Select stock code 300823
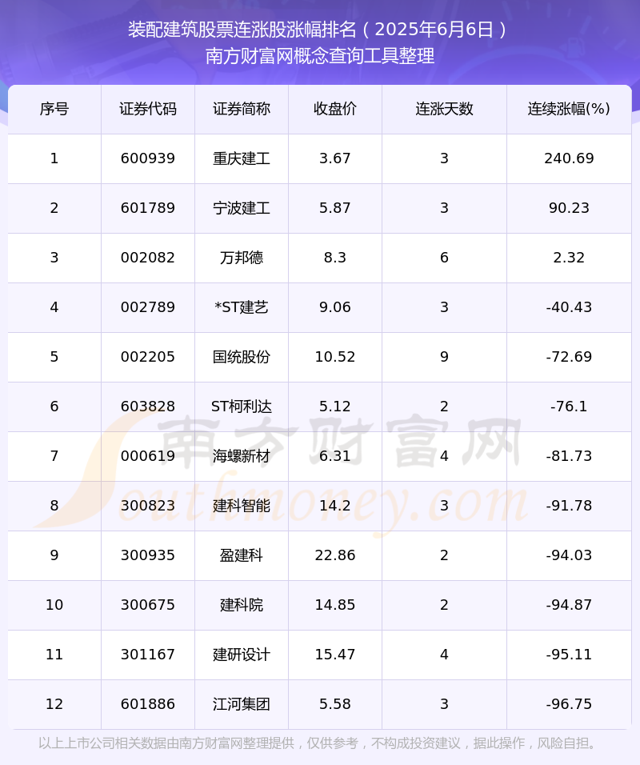 (148, 506)
